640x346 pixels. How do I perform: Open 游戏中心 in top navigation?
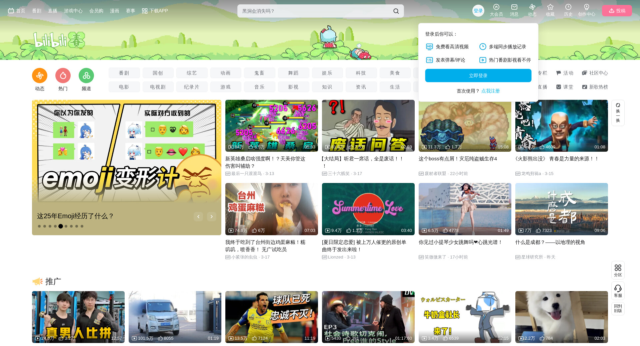point(73,11)
